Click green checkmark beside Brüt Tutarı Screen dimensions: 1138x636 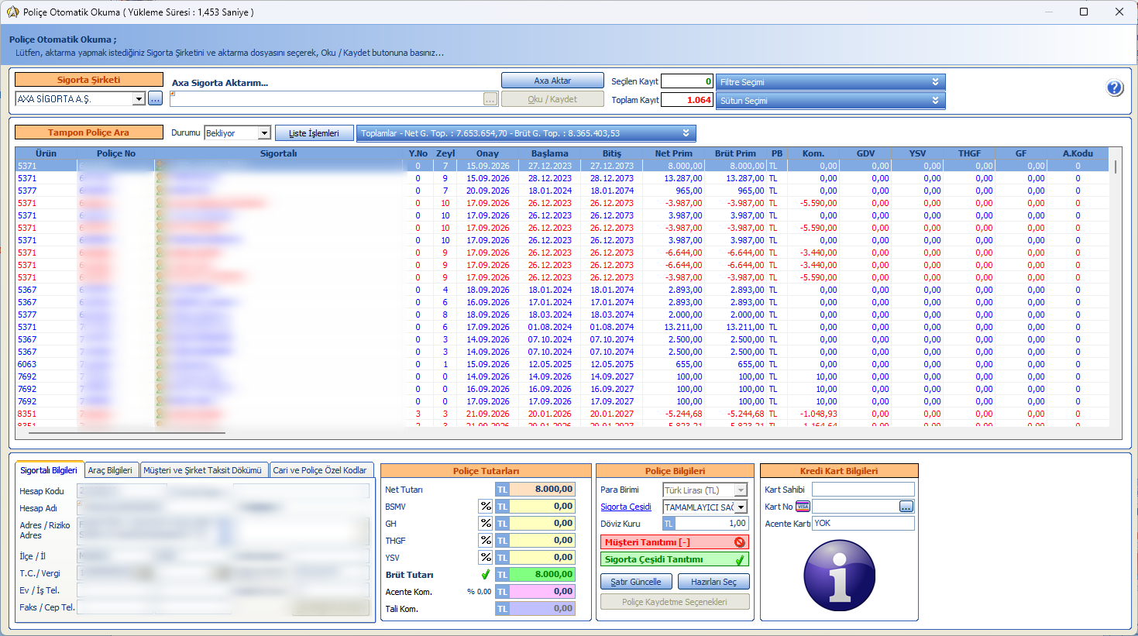pos(486,575)
